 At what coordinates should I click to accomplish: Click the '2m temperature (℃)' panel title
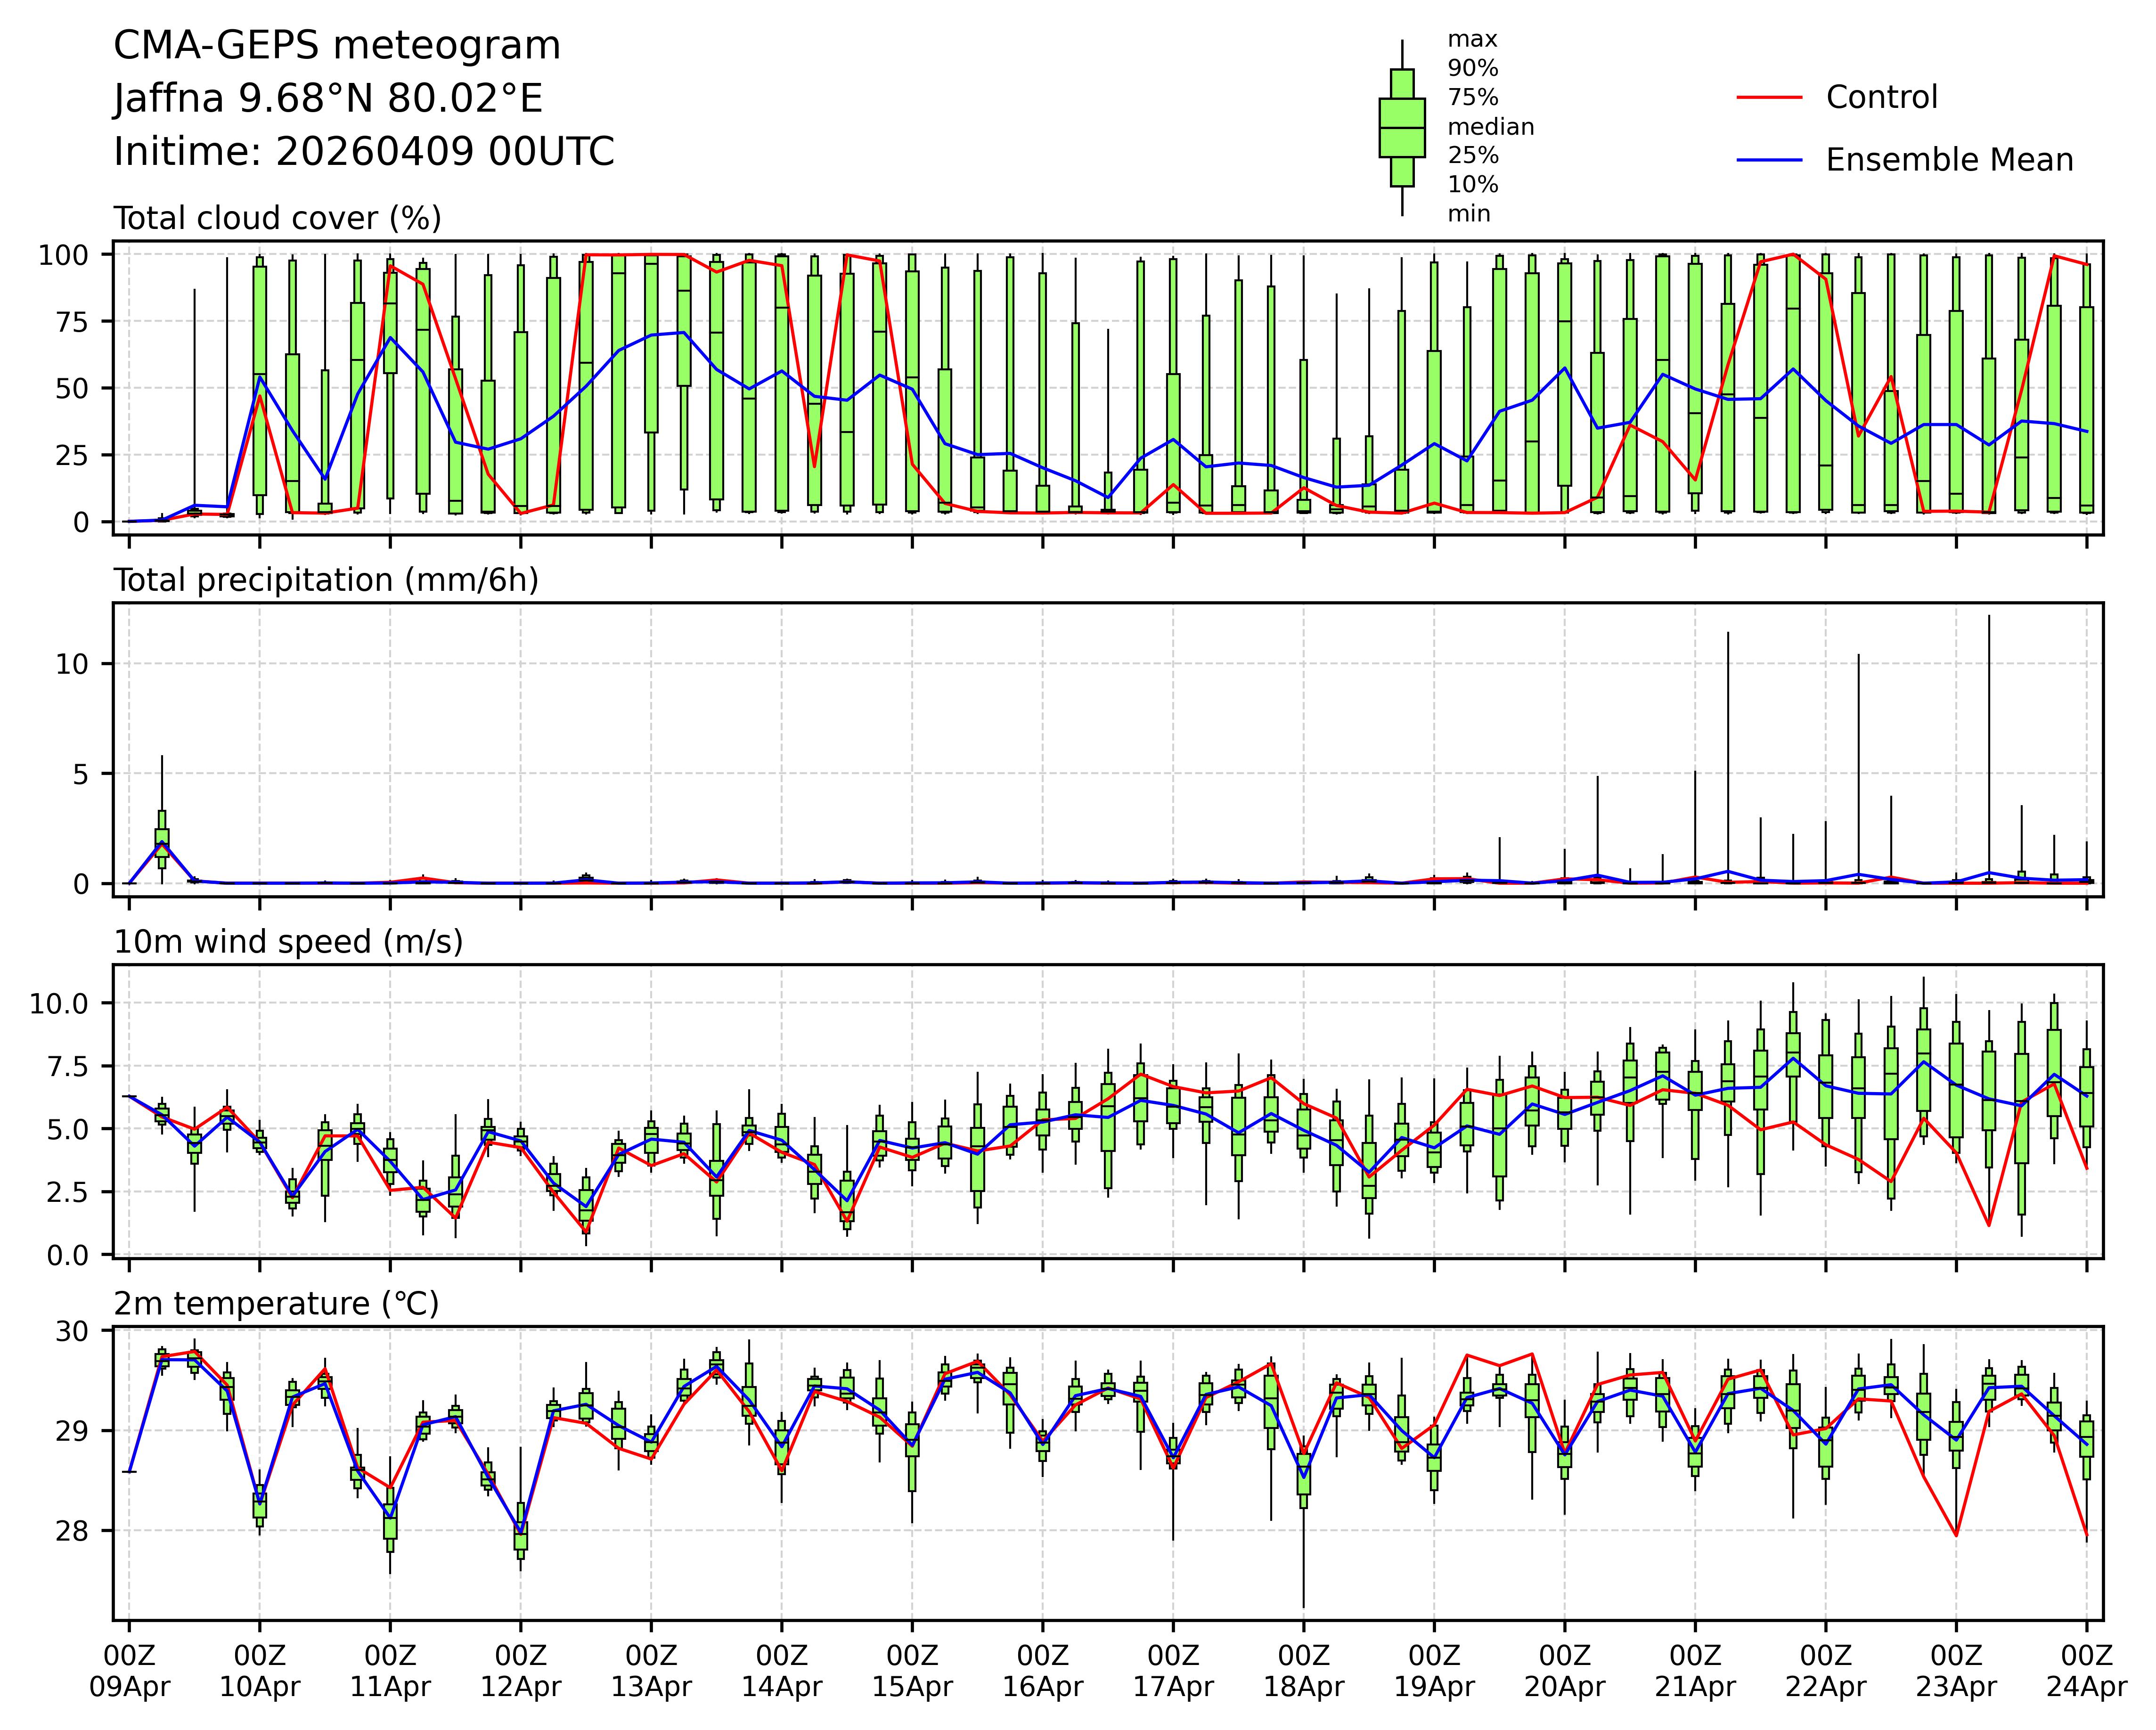[x=276, y=1304]
